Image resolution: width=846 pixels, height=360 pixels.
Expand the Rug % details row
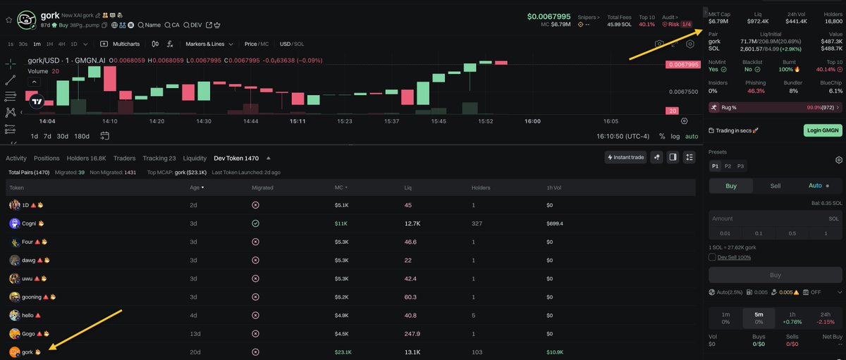[775, 107]
